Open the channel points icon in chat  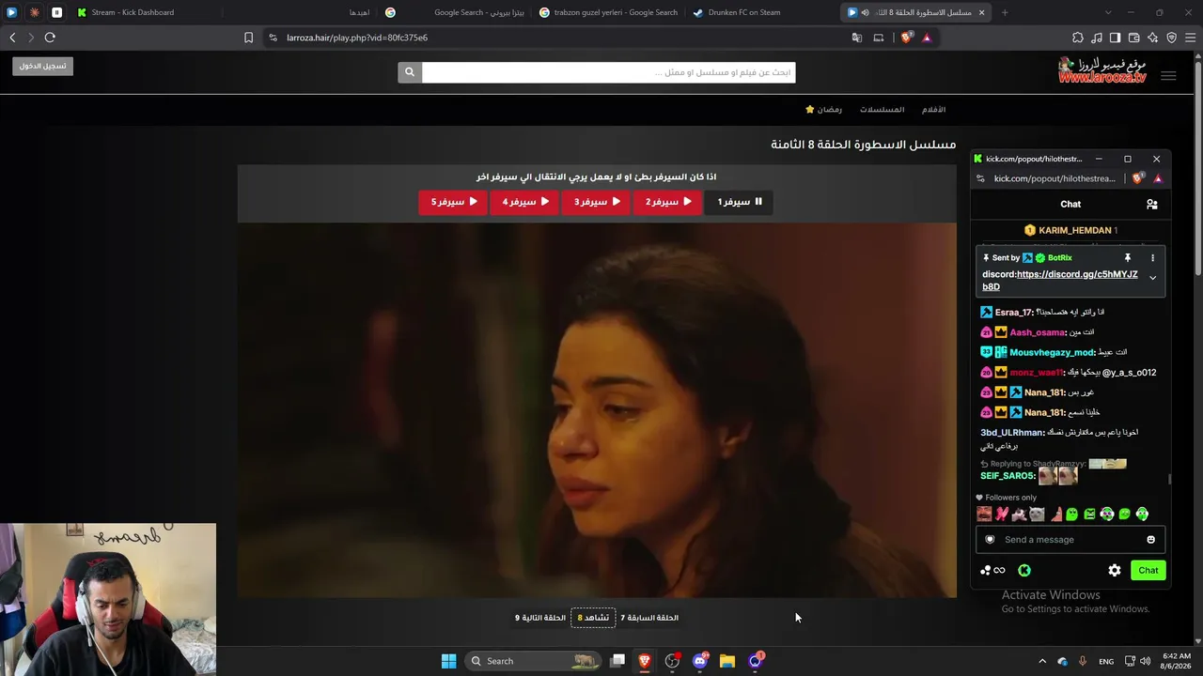[992, 570]
